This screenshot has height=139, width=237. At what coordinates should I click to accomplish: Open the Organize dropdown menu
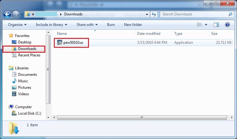tap(17, 25)
